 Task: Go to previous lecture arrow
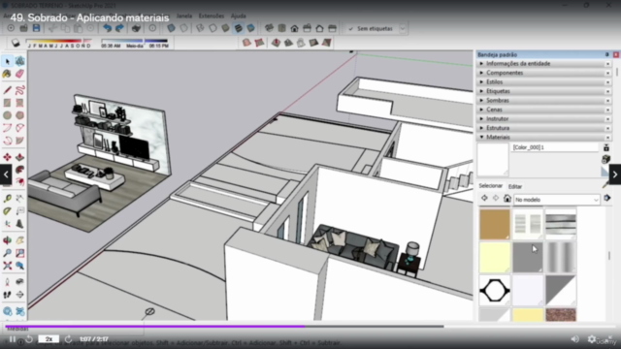coord(6,174)
